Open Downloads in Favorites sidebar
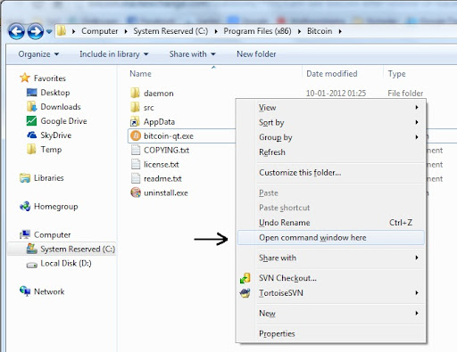Screen dimensions: 457x352 [x=61, y=107]
